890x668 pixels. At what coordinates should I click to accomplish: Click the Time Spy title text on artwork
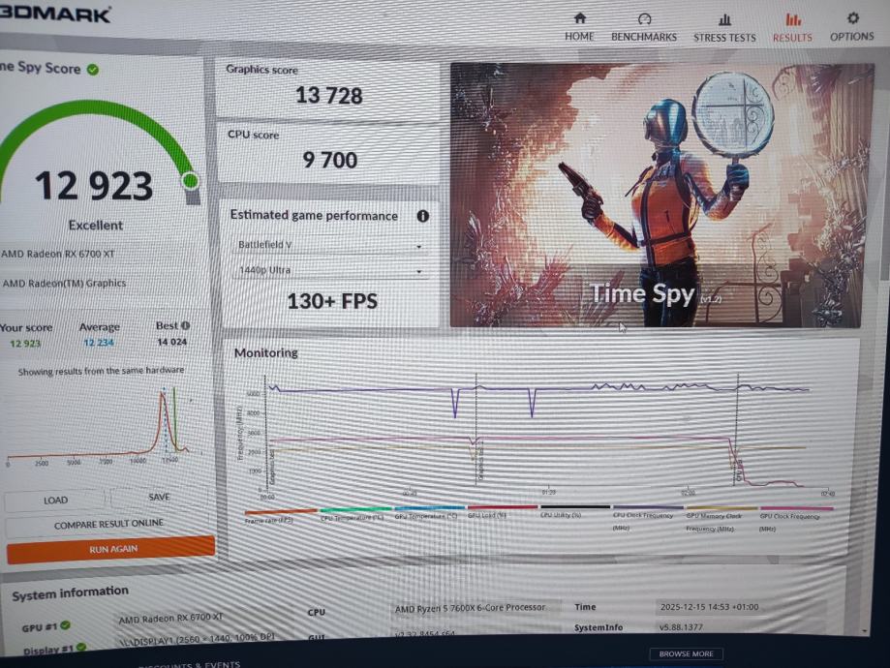coord(642,293)
